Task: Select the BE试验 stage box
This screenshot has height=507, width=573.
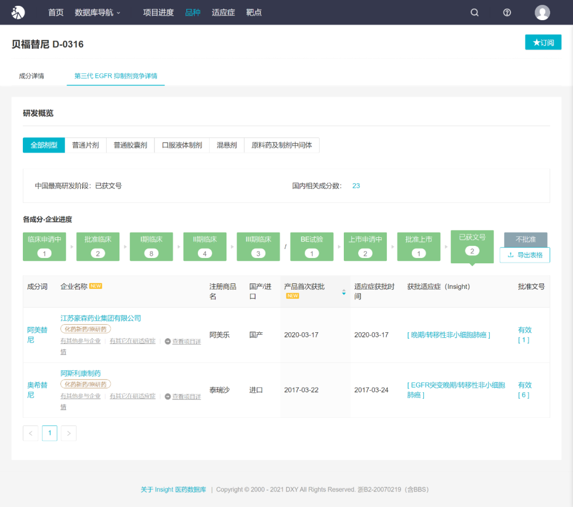Action: coord(312,246)
